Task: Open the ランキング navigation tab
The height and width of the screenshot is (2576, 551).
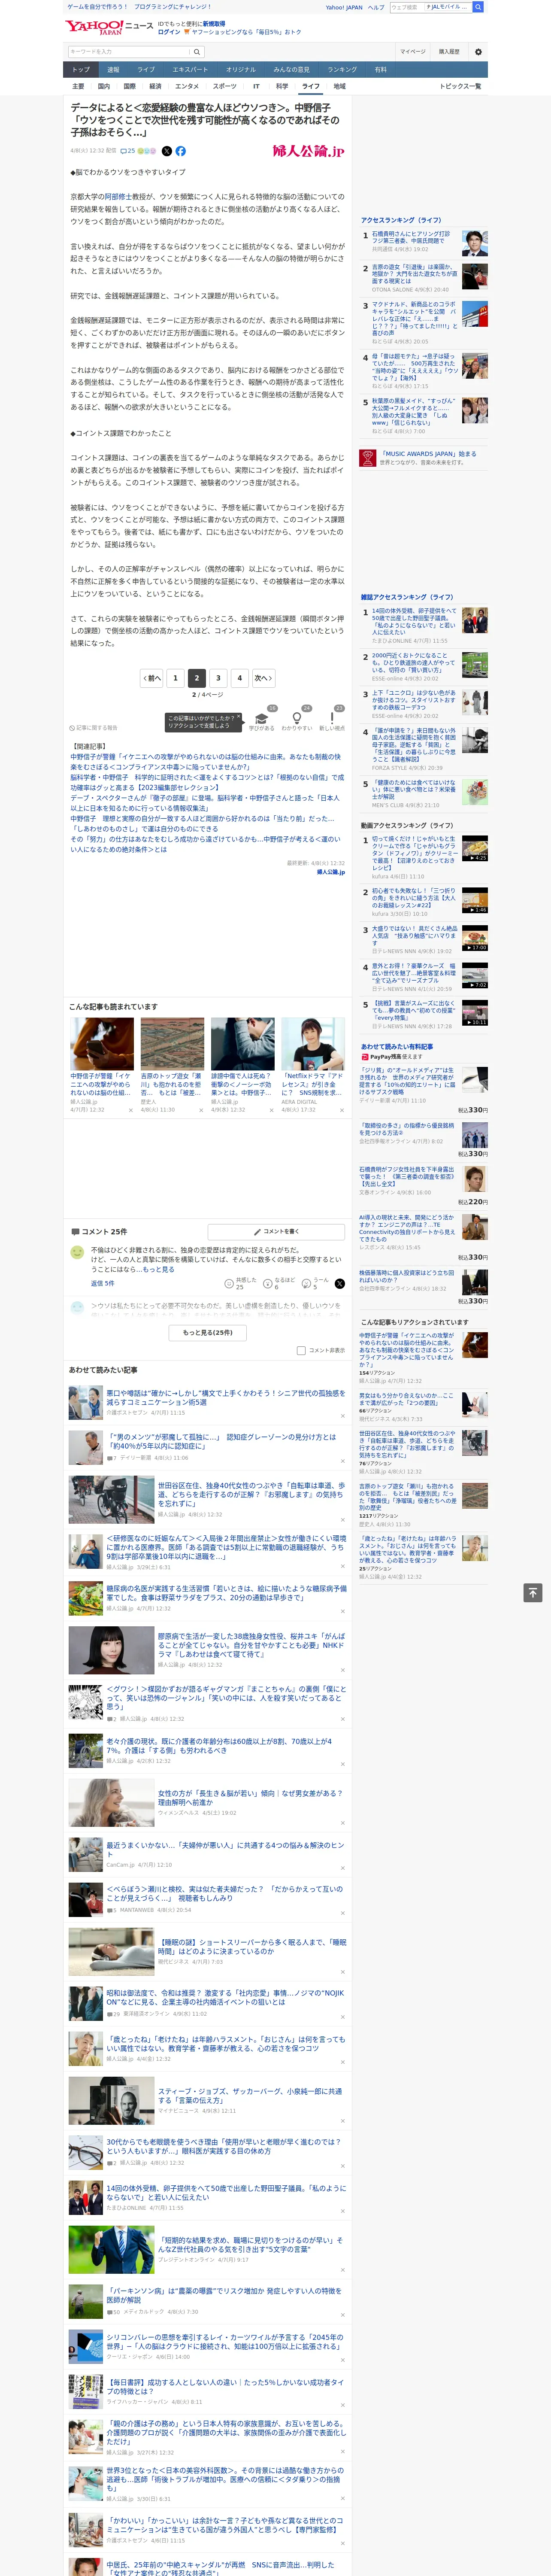Action: point(342,70)
